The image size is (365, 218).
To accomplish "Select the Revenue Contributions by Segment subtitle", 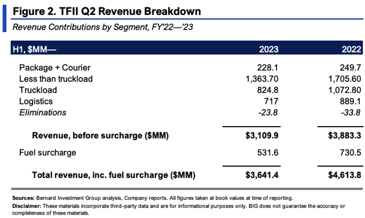I will coord(103,27).
